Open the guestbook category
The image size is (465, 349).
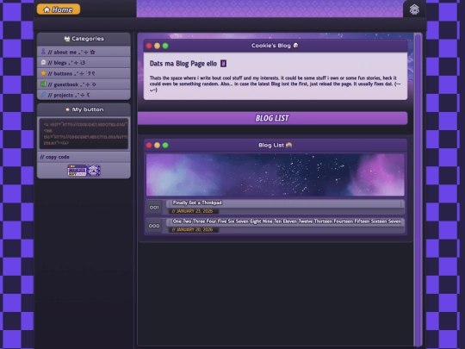tap(84, 84)
